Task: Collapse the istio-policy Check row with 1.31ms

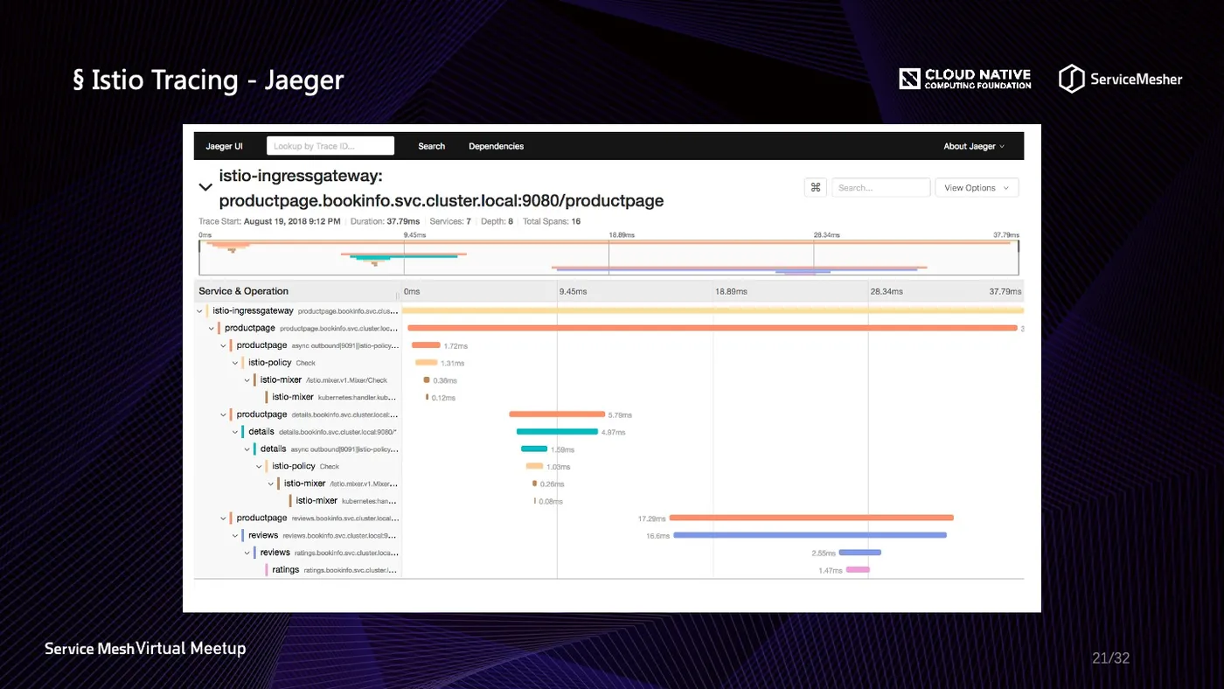Action: tap(234, 363)
